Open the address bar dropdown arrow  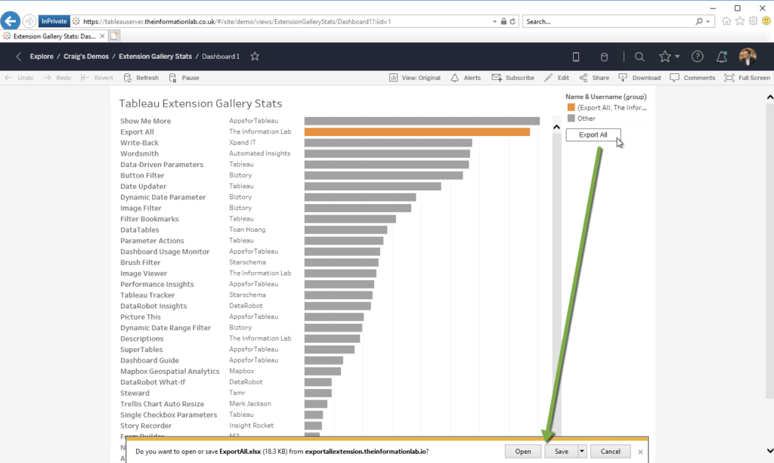[494, 22]
